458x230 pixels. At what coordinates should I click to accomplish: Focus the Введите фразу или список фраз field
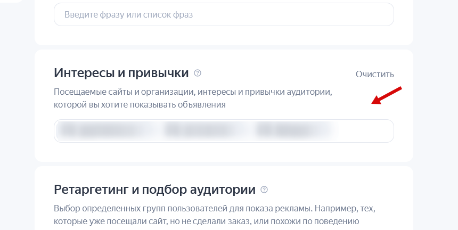click(224, 14)
